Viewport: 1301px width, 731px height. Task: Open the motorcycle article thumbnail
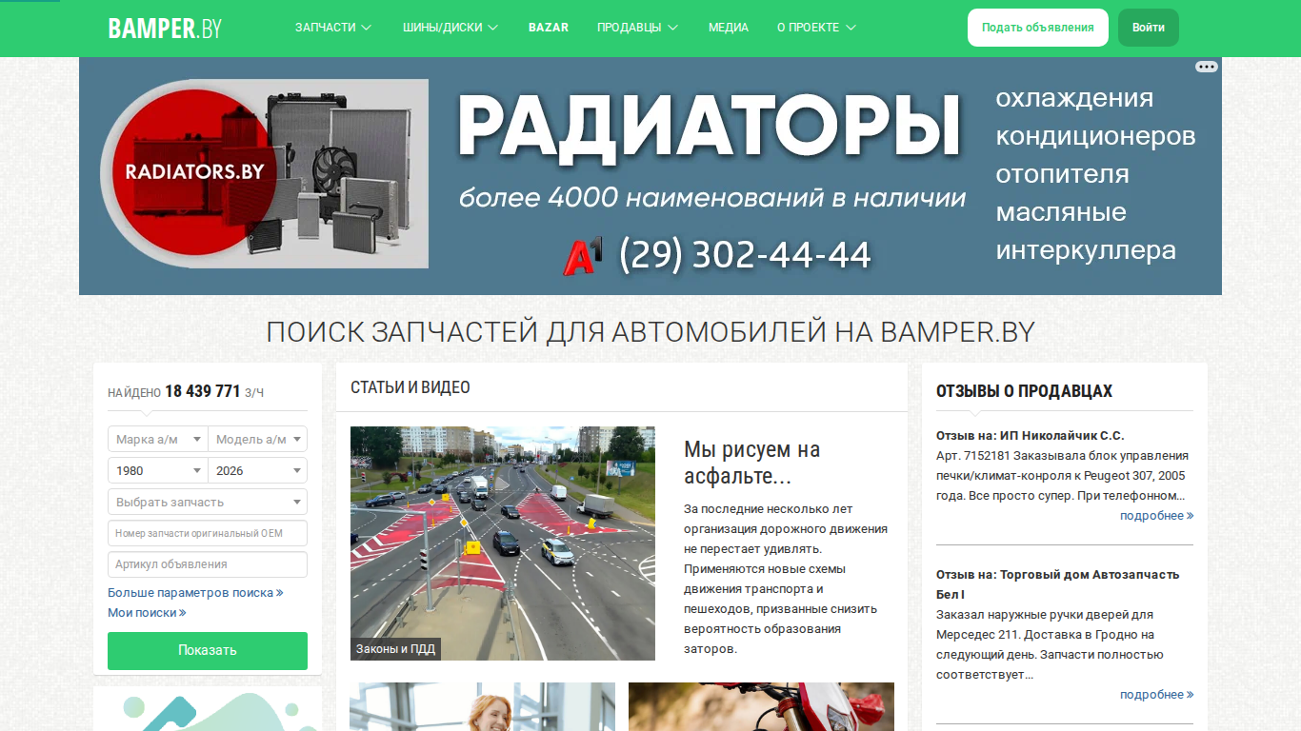click(761, 706)
